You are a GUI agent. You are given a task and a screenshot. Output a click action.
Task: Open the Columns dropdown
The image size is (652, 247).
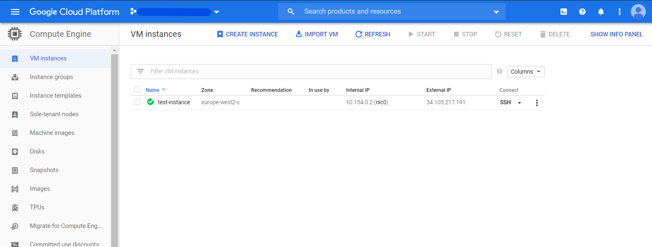[526, 72]
